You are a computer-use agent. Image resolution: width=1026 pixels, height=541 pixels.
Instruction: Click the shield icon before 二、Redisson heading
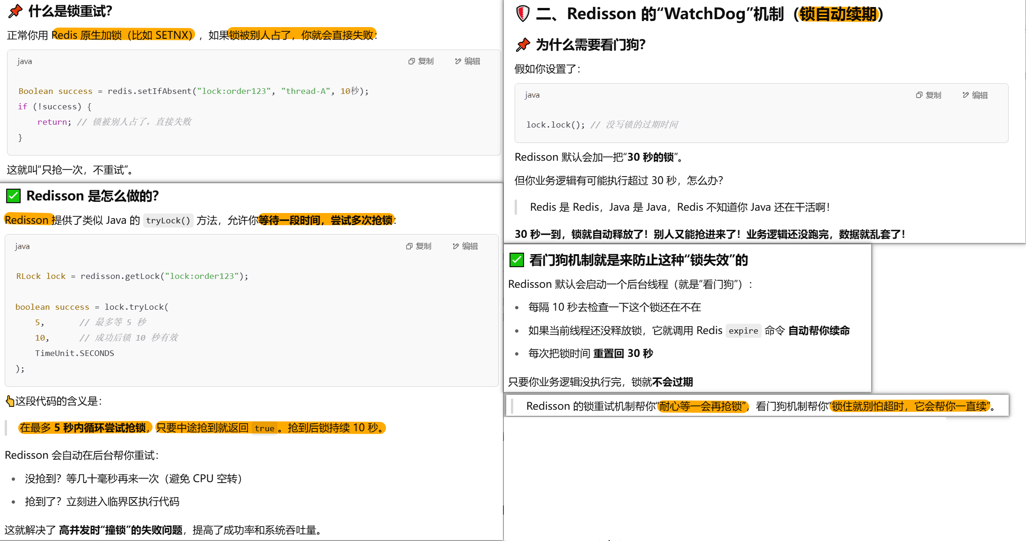pyautogui.click(x=523, y=14)
